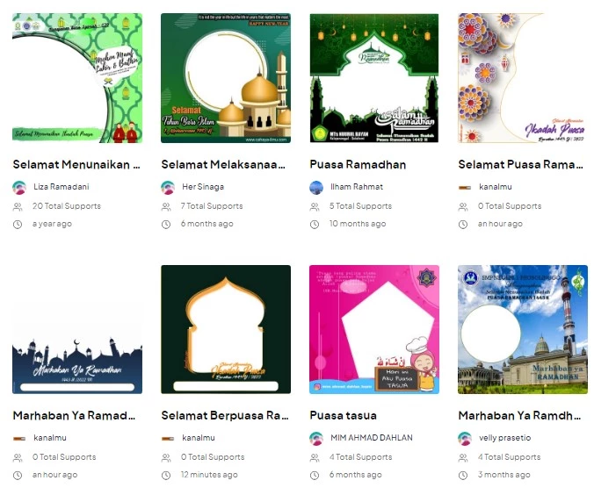Viewport: 594px width, 502px height.
Task: Click Liza Ramadani's profile avatar
Action: 19,187
